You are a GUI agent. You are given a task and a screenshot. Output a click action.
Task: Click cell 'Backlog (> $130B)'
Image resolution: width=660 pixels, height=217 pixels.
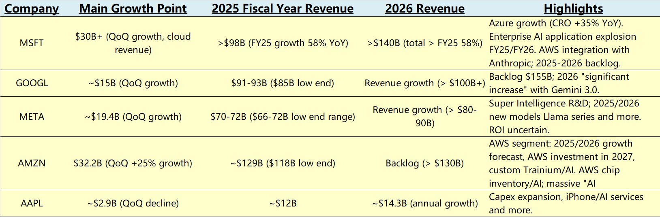[x=425, y=163]
